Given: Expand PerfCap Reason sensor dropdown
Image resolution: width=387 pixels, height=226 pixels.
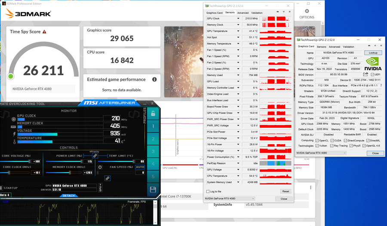Looking at the screenshot, I should [x=238, y=163].
